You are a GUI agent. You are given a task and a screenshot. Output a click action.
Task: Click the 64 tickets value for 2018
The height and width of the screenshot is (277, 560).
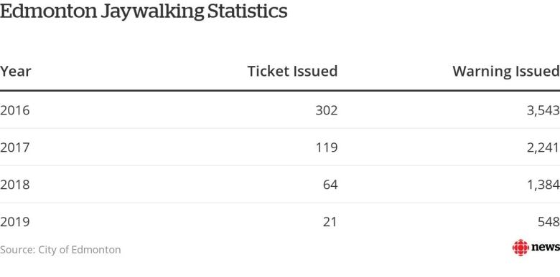point(330,185)
